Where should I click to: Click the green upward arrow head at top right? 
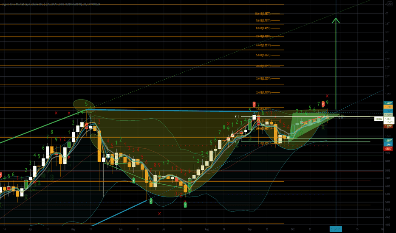pyautogui.click(x=336, y=21)
